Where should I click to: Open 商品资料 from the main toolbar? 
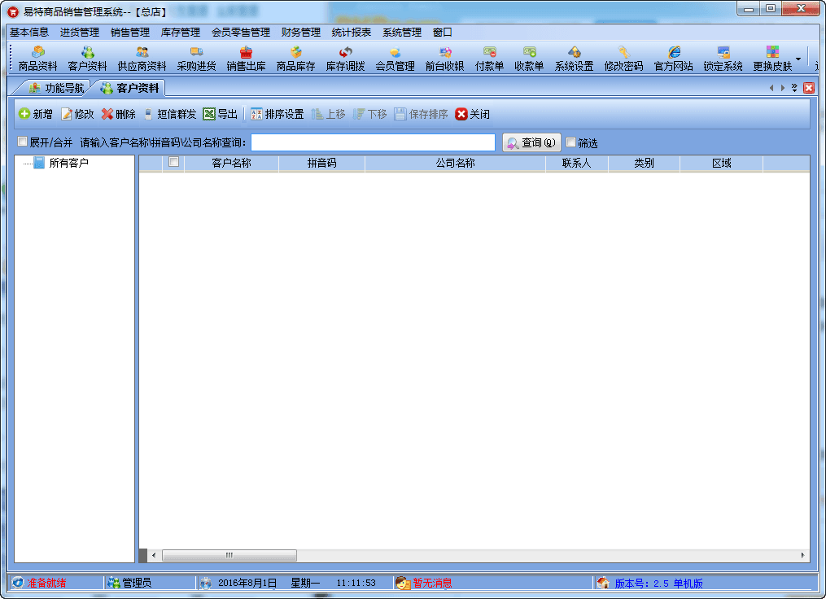pyautogui.click(x=37, y=59)
